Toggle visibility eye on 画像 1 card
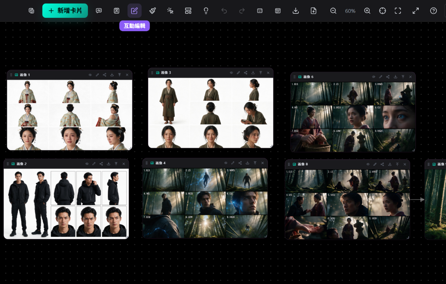Image resolution: width=446 pixels, height=284 pixels. coord(90,75)
